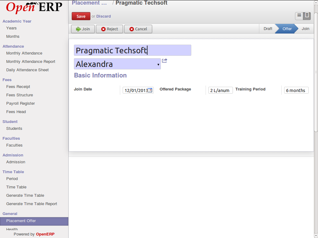
Task: Click the Join button
Action: (83, 29)
